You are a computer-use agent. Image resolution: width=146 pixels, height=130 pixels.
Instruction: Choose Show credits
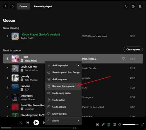(x=63, y=114)
